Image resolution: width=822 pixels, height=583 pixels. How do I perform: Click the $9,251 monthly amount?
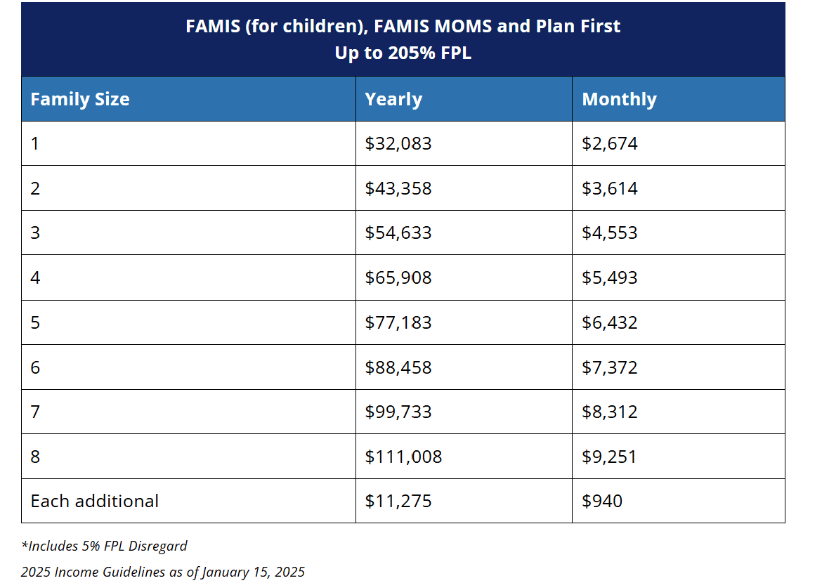[x=609, y=457]
